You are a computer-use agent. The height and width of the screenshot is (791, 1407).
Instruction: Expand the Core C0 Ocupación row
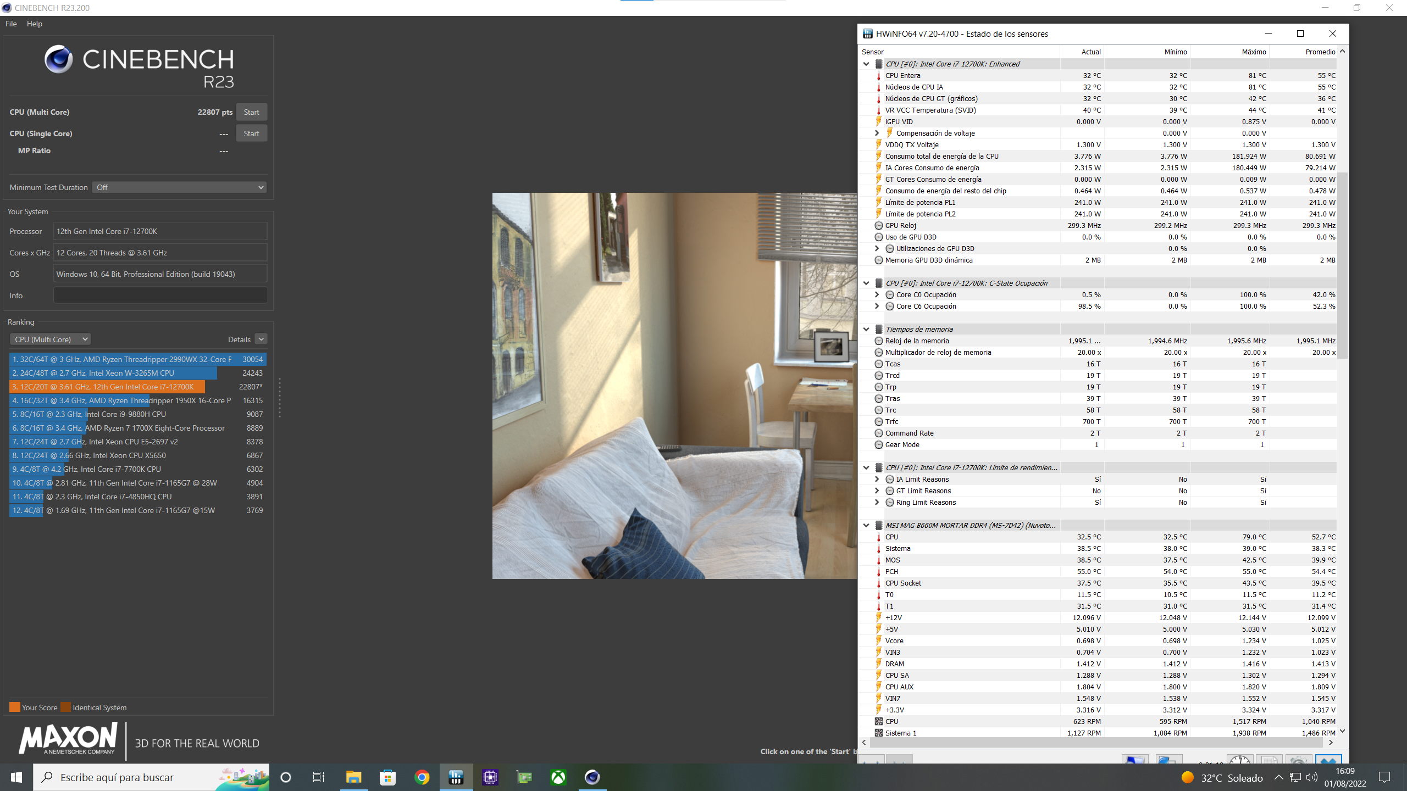click(x=877, y=294)
